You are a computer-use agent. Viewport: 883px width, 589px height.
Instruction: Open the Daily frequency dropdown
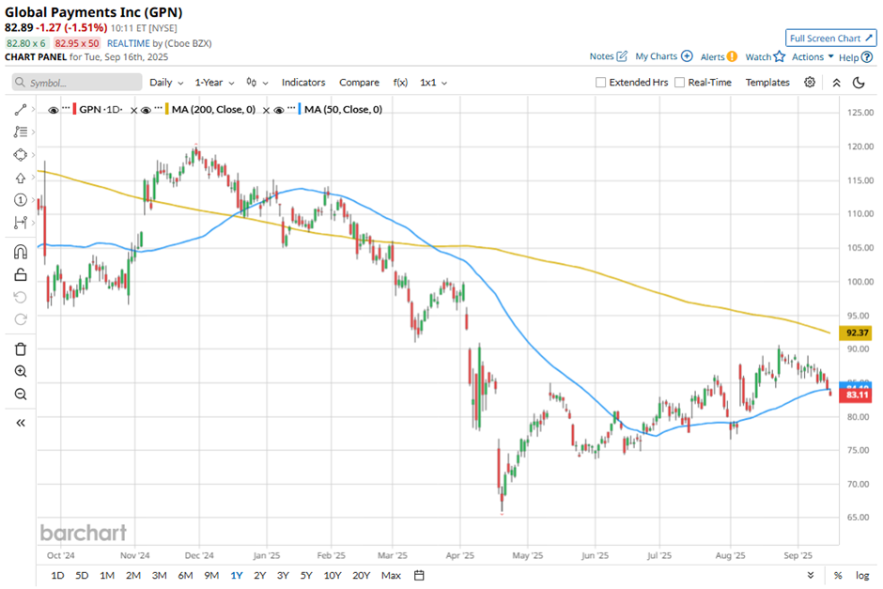(x=166, y=83)
